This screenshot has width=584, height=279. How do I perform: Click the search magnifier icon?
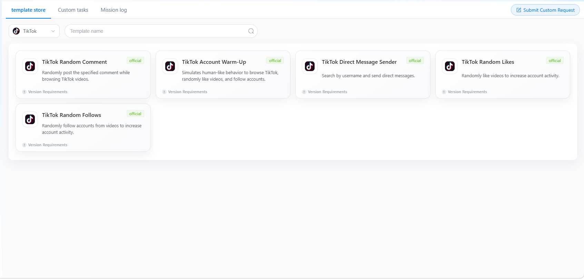coord(251,31)
